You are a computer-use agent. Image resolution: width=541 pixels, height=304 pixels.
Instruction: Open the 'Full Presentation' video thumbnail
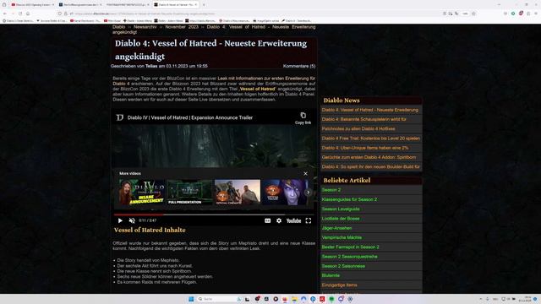(x=189, y=192)
